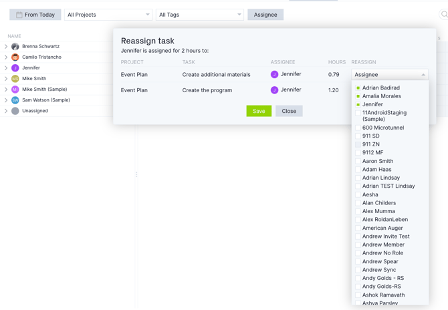Collapse the Reassign Assignee dropdown
The image size is (448, 310).
(x=390, y=75)
